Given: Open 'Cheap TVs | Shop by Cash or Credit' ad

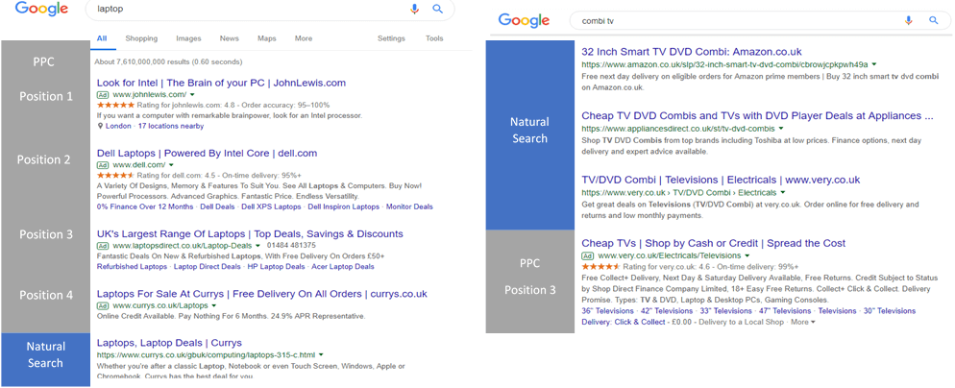Looking at the screenshot, I should tap(714, 243).
